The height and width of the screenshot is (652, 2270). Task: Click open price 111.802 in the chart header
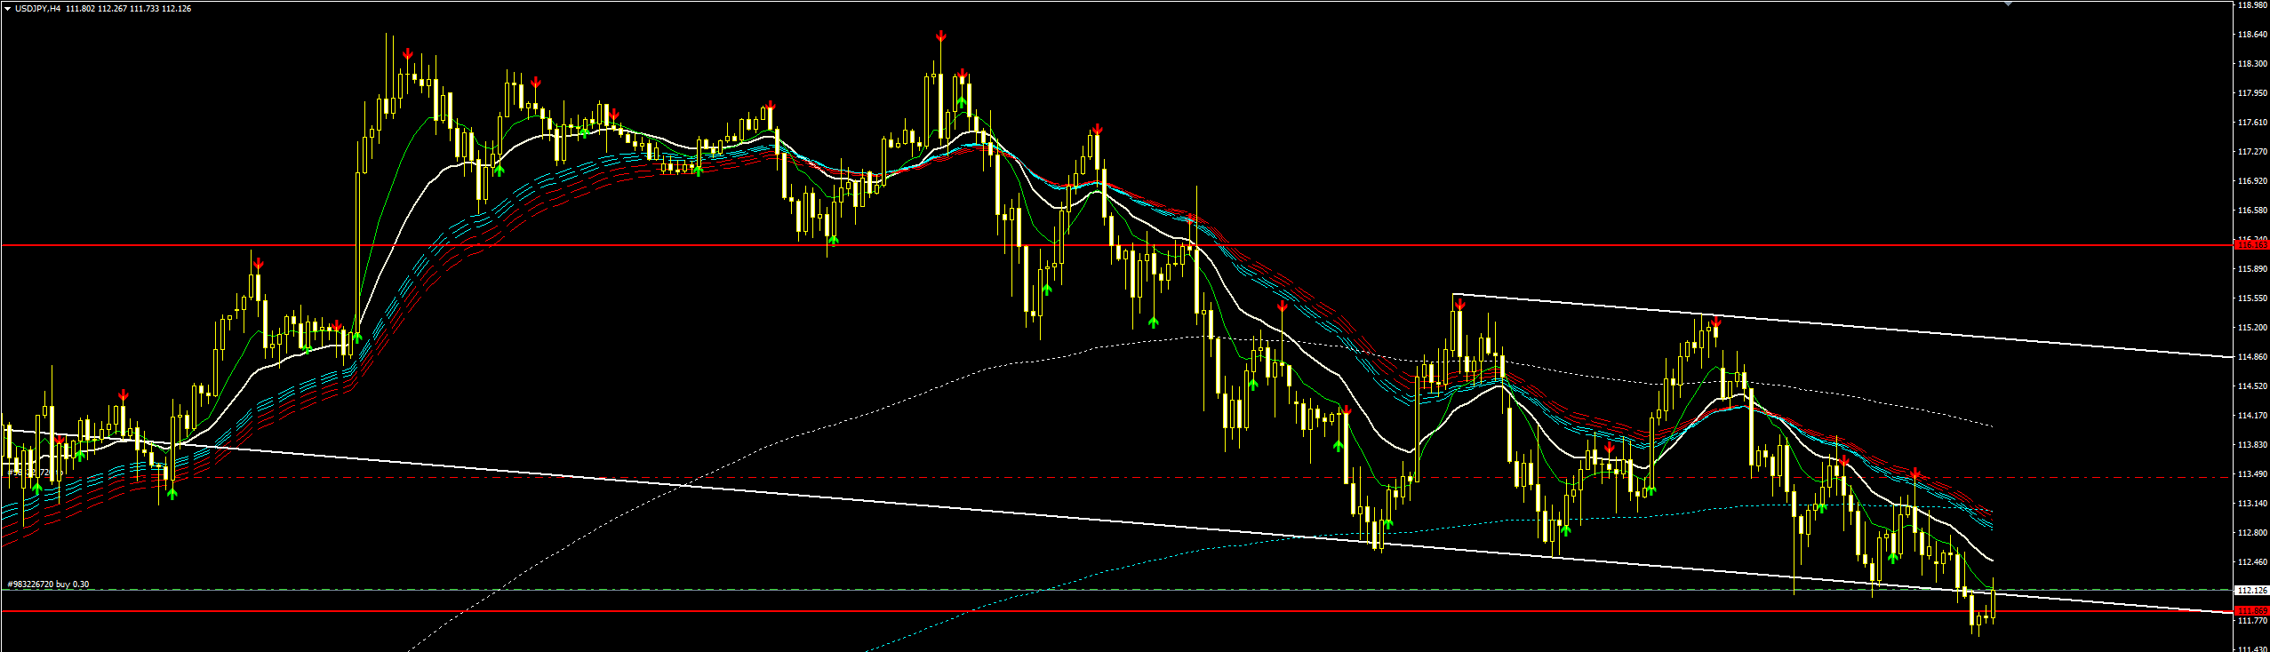80,8
